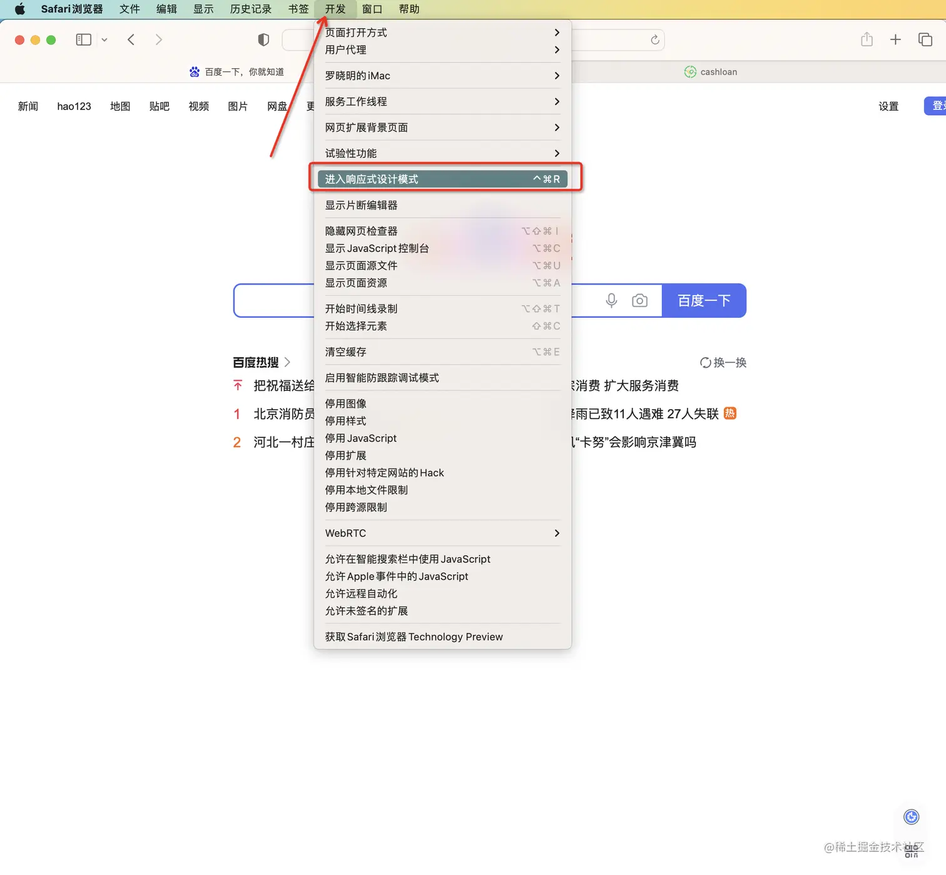Open the 新闻 link
The width and height of the screenshot is (946, 875).
(28, 106)
